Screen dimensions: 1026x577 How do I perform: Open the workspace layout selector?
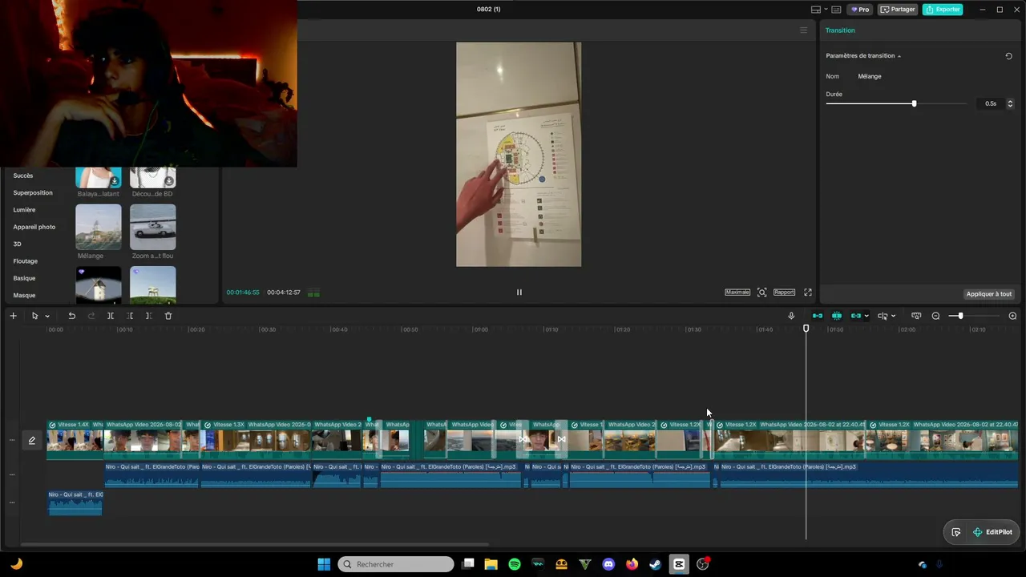(816, 10)
